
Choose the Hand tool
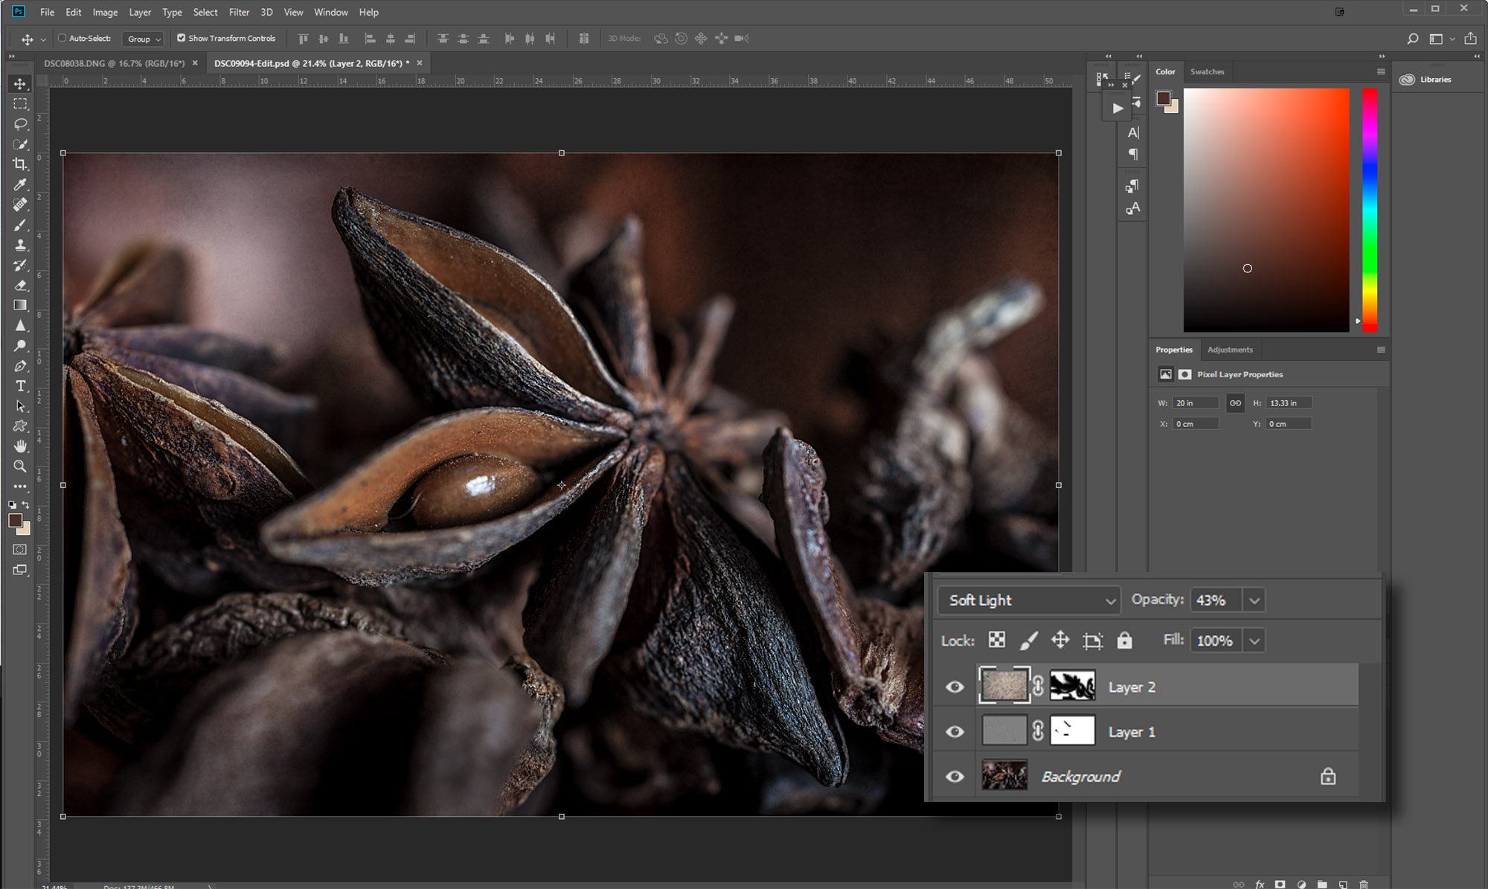20,446
